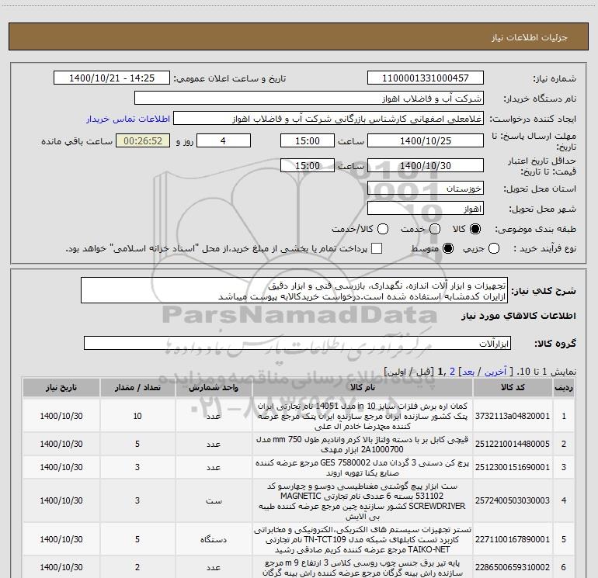Click the countdown timer 00:26:52
The image size is (598, 578).
(143, 140)
